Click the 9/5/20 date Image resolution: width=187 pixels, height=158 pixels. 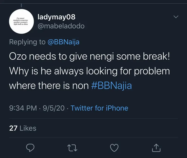53,108
